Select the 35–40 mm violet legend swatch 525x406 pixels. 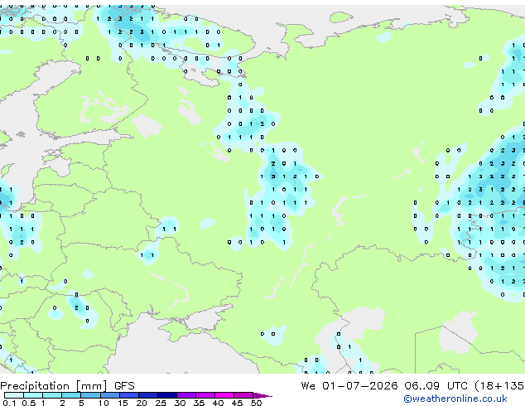(x=205, y=395)
